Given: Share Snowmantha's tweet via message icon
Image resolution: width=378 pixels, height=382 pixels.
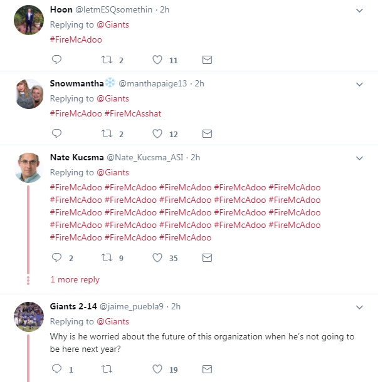Looking at the screenshot, I should coord(207,133).
